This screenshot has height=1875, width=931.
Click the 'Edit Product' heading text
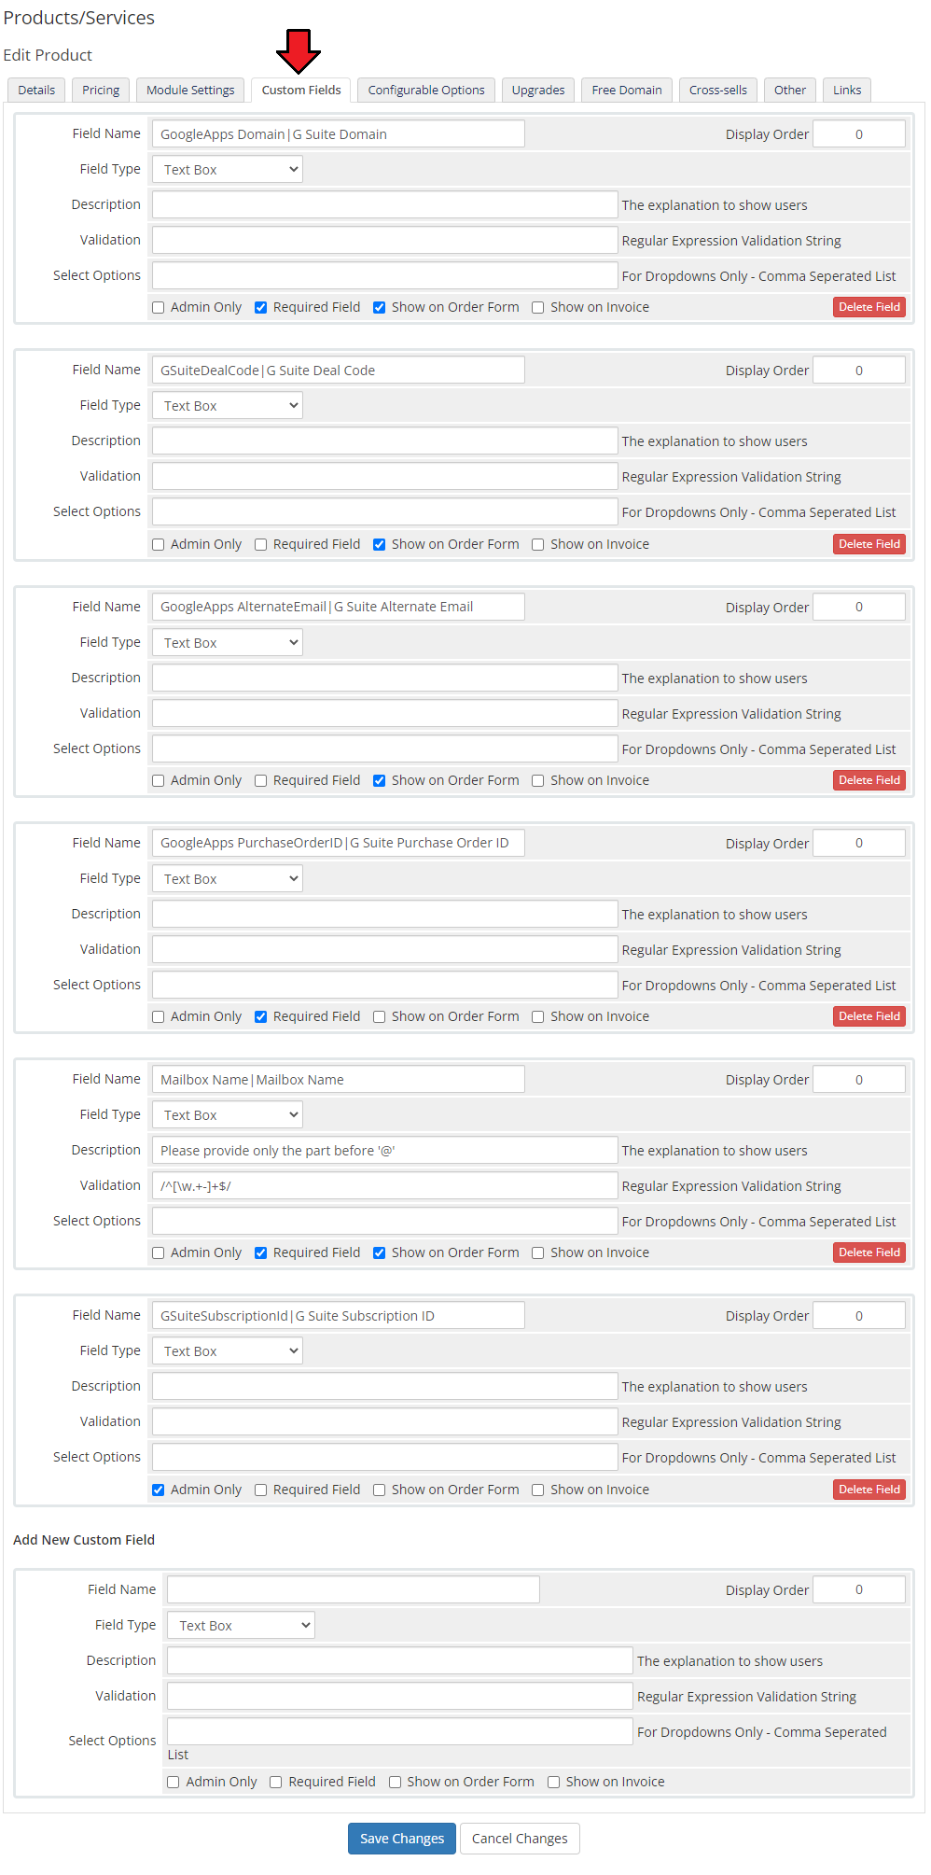point(48,55)
